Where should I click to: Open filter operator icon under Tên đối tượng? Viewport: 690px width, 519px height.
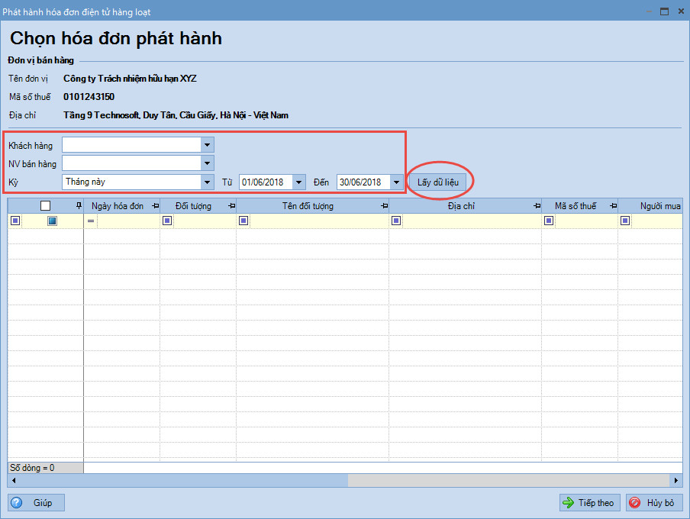pos(243,221)
